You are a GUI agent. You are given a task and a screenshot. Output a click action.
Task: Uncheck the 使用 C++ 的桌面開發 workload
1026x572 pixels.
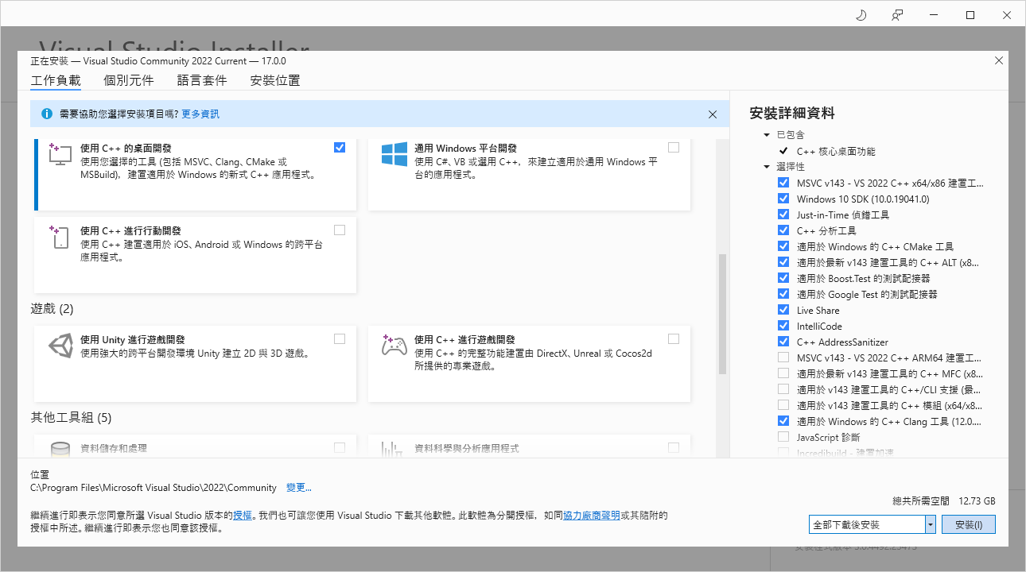coord(340,148)
